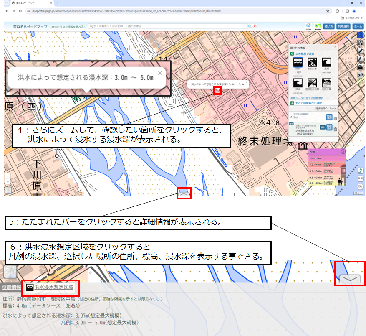Viewport: 366px width, 336px height.
Task: Click the green evacuation running-person icon
Action: pos(361,171)
